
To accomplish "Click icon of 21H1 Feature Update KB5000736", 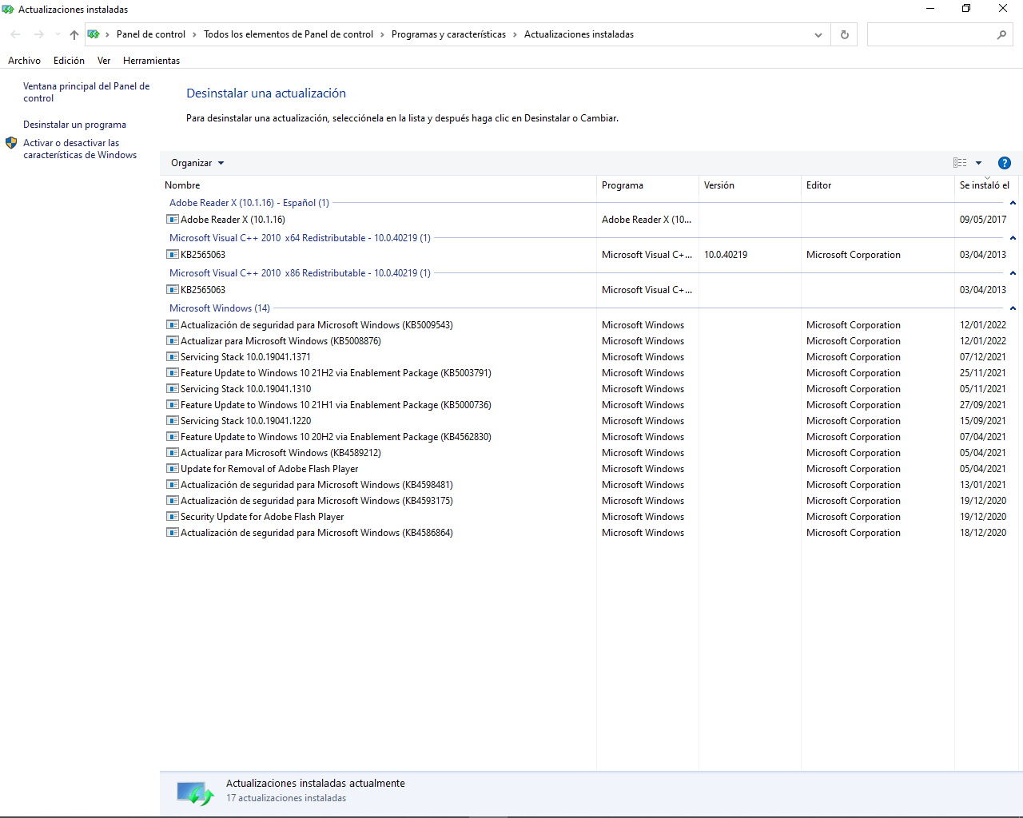I will tap(172, 405).
